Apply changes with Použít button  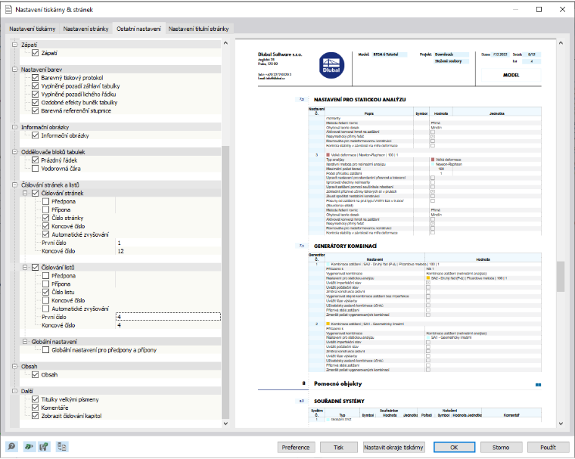coord(548,447)
